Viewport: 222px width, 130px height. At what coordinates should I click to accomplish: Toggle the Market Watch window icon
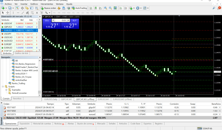coord(17,8)
